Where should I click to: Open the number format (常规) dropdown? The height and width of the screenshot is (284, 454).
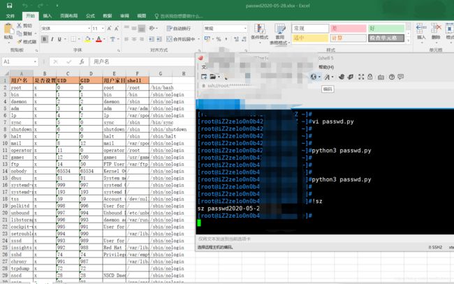pyautogui.click(x=245, y=29)
